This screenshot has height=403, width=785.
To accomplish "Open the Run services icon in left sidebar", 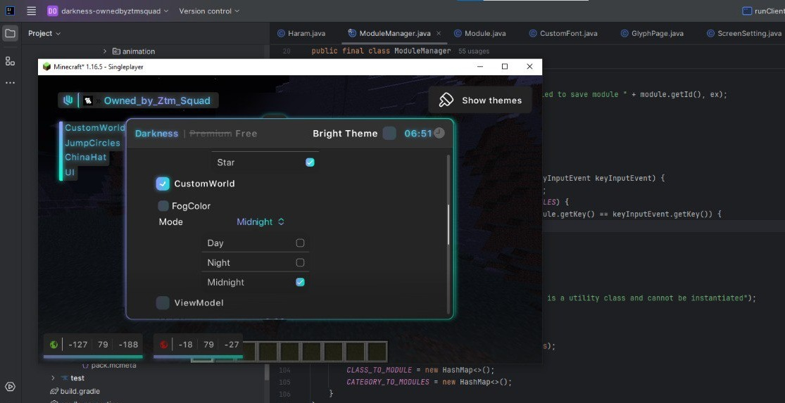I will 10,387.
